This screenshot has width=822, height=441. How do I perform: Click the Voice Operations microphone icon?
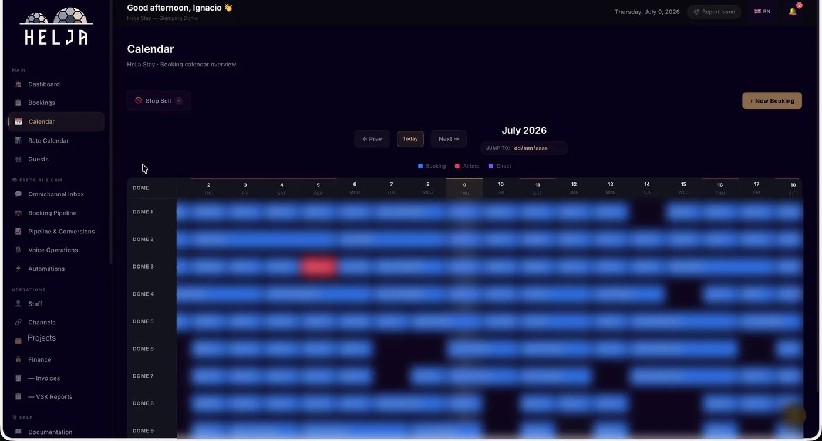pyautogui.click(x=18, y=250)
